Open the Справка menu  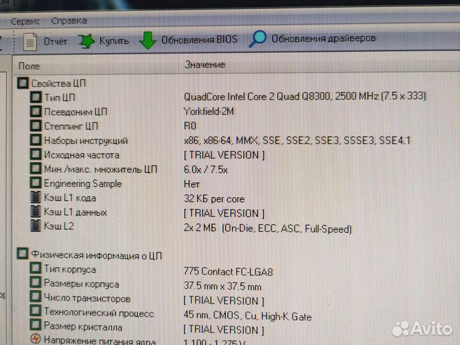coord(69,21)
